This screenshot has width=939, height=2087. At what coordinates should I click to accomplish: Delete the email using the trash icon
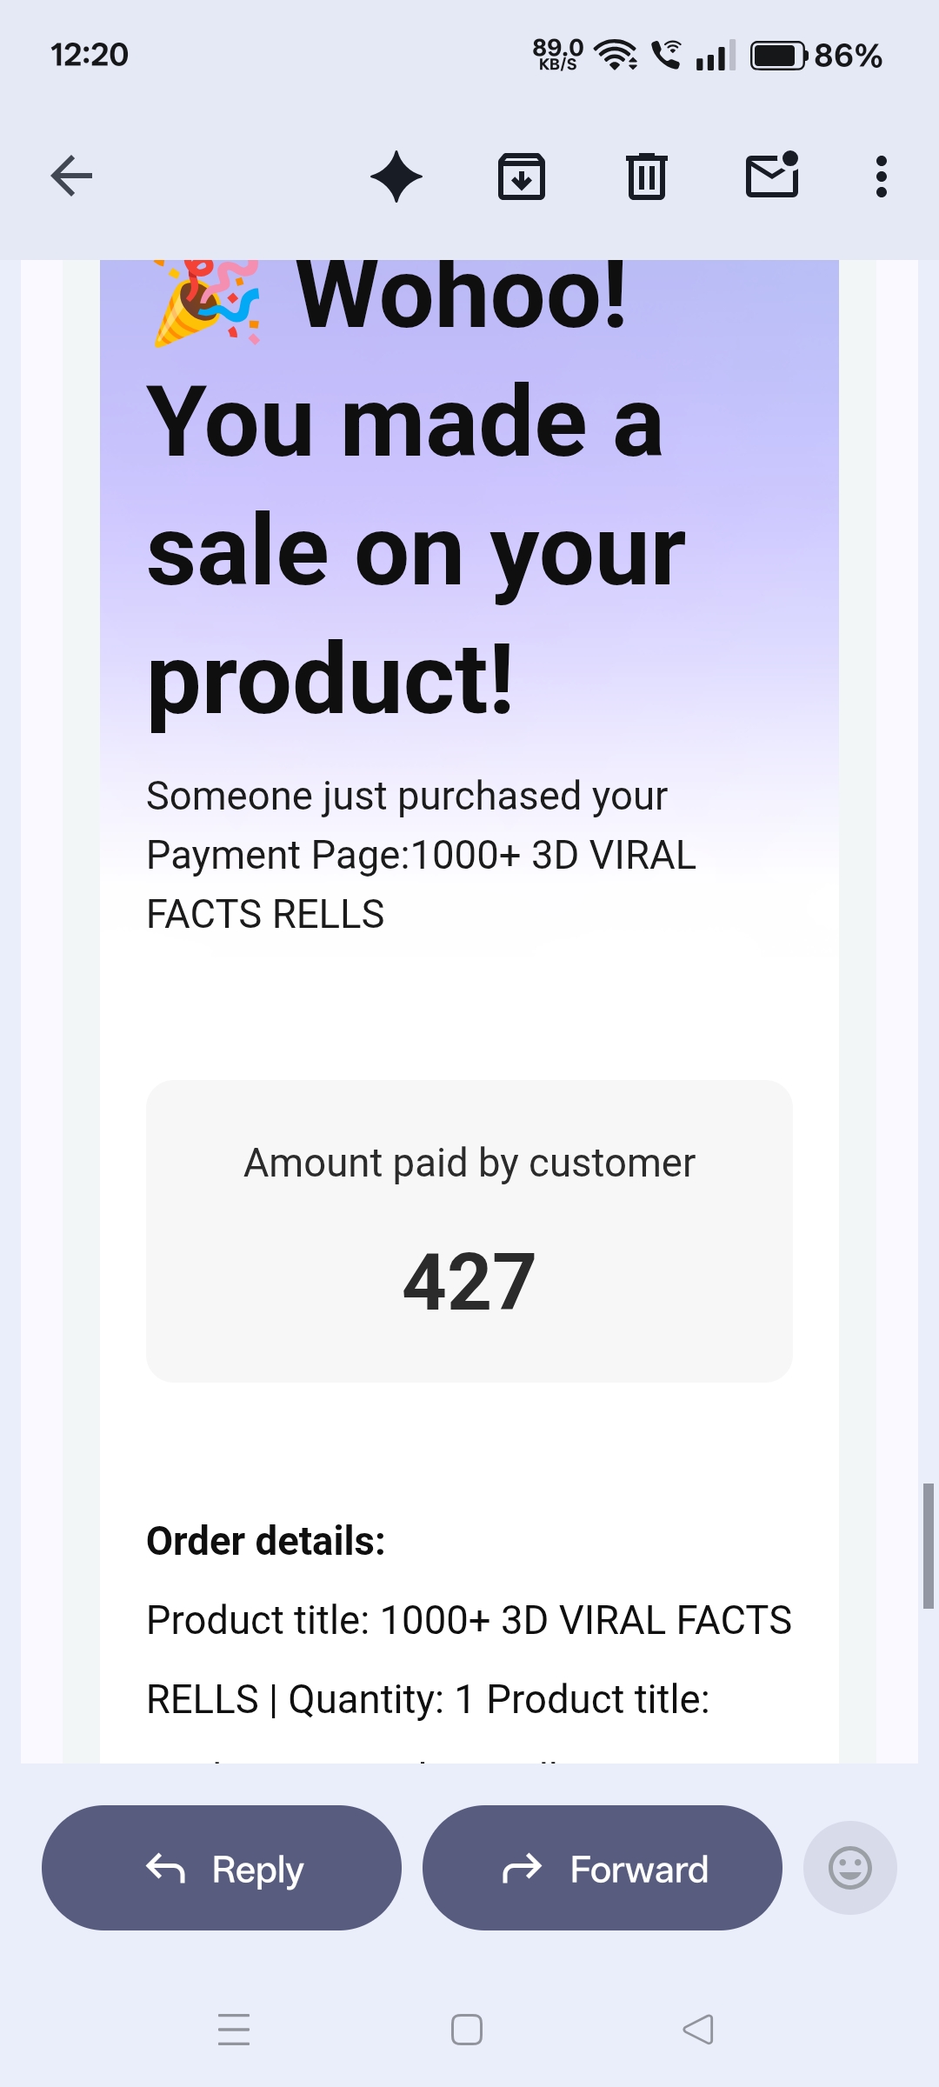click(647, 177)
